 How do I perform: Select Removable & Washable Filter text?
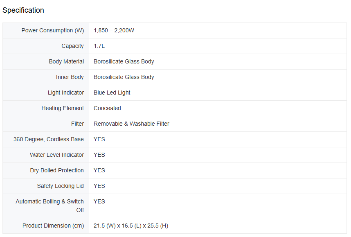[x=131, y=124]
